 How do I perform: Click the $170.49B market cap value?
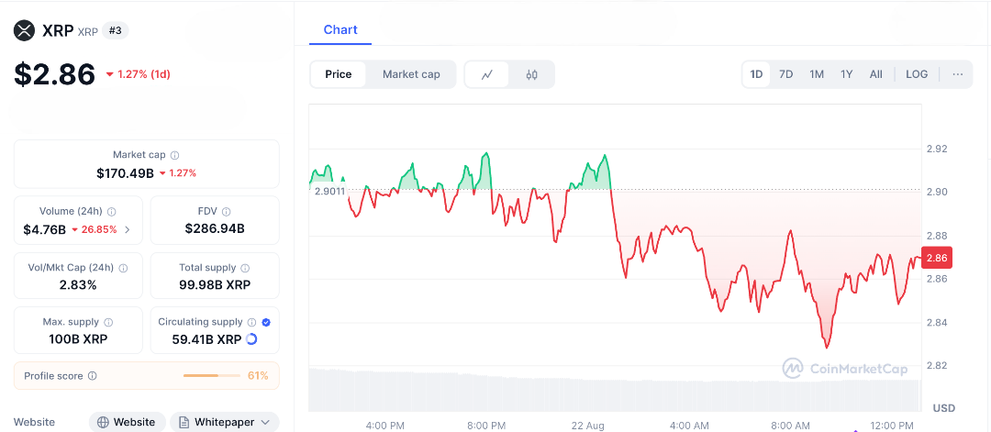[125, 173]
